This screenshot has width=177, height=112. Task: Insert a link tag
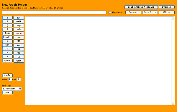(x=7, y=33)
